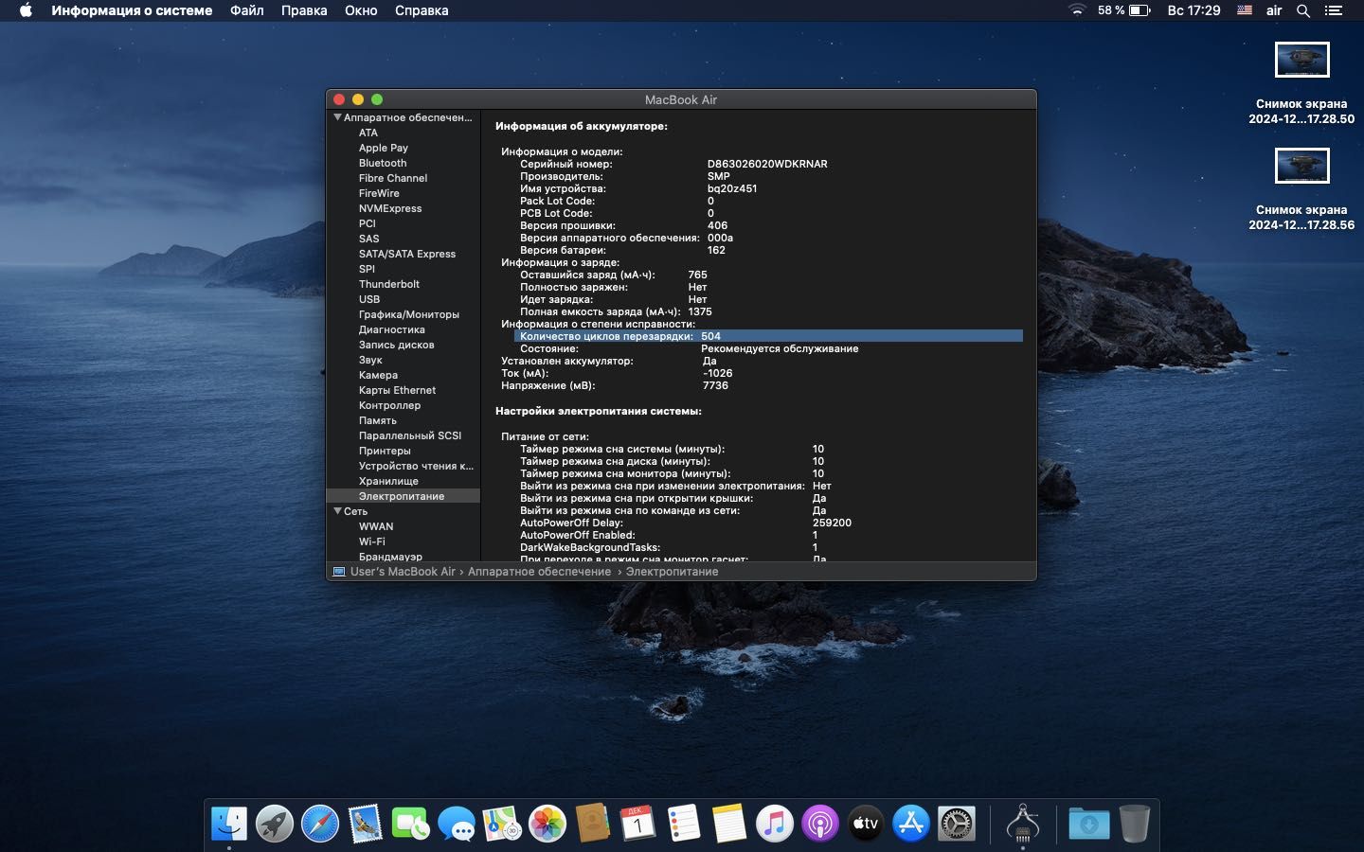Image resolution: width=1364 pixels, height=852 pixels.
Task: Select Bluetooth in the sidebar
Action: 383,163
